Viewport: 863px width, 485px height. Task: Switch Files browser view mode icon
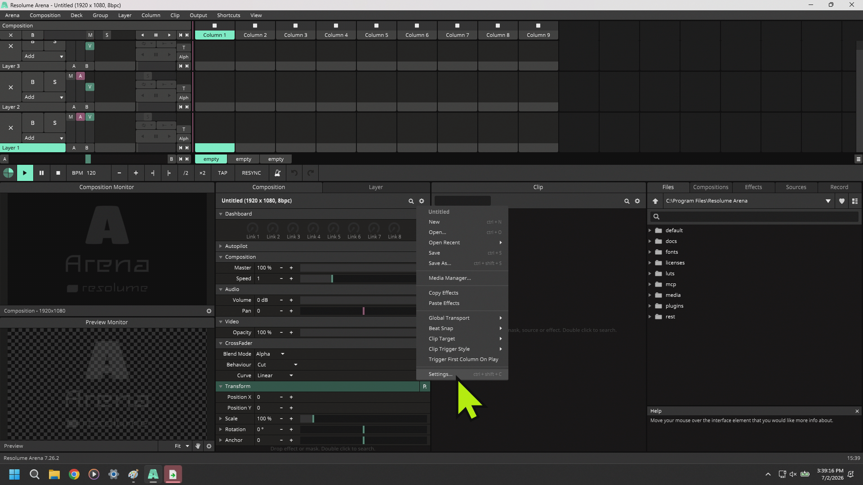coord(855,201)
